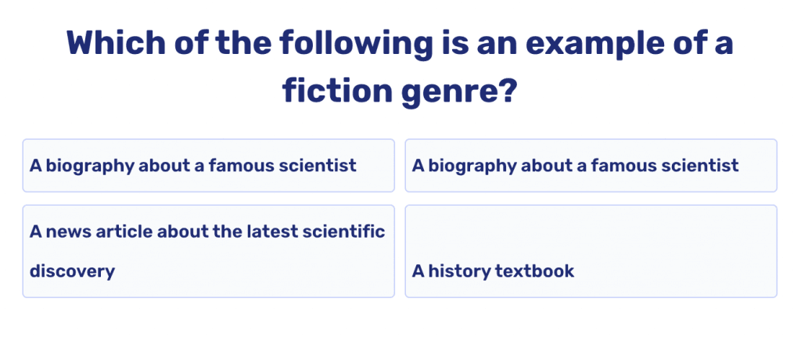Screen dimensions: 801x337
Task: Mark the scientific discovery news article as your answer
Action: 208,251
